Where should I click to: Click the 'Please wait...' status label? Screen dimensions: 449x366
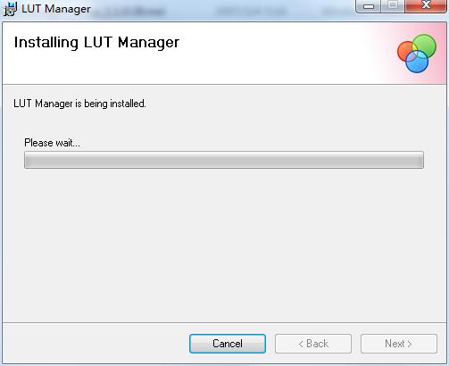(x=52, y=143)
